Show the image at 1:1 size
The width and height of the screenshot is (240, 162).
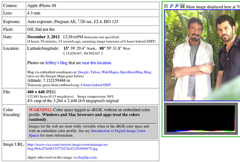pyautogui.click(x=182, y=6)
